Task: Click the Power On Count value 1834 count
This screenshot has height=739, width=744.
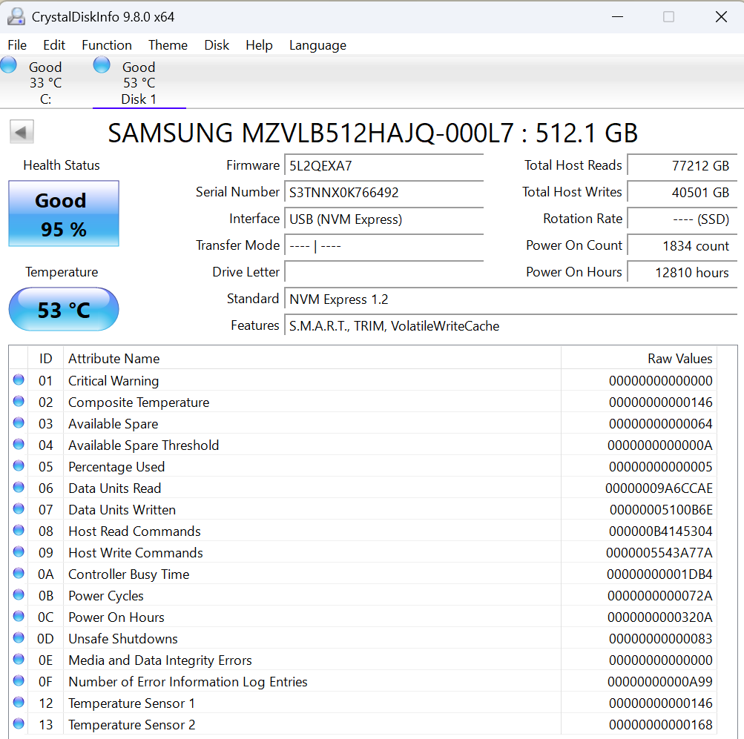Action: [x=682, y=246]
